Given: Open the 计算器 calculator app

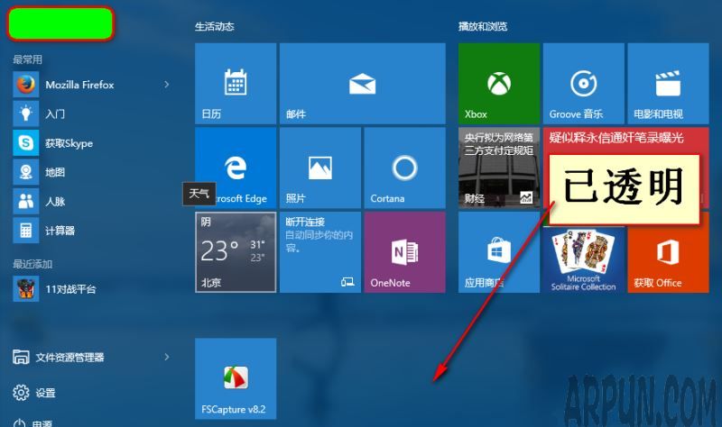Looking at the screenshot, I should (92, 231).
